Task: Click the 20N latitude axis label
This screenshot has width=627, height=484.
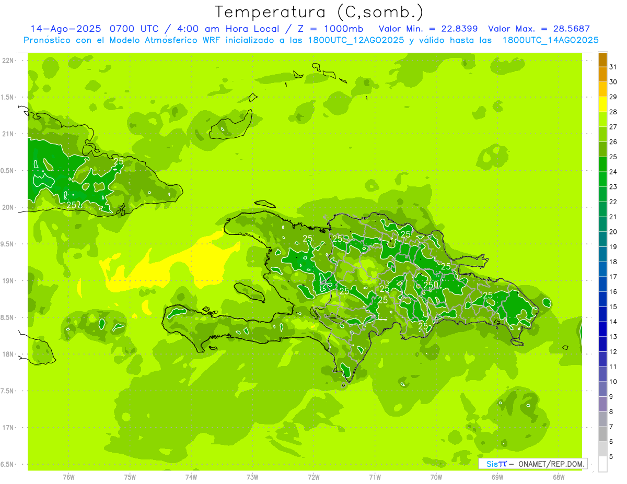Action: coord(8,207)
